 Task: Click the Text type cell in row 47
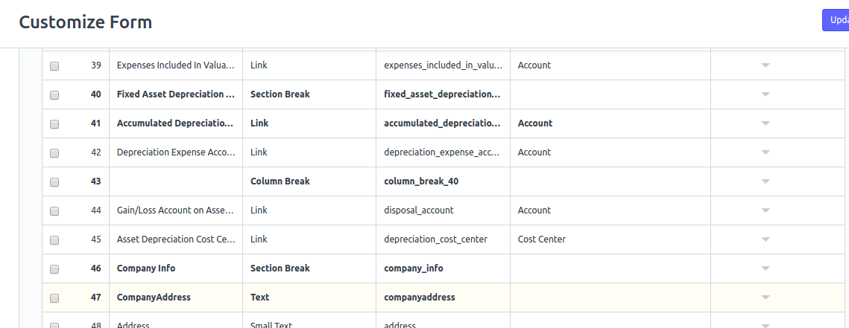[x=309, y=298]
